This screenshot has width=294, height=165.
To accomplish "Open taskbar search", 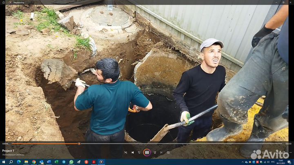I will (11, 162).
